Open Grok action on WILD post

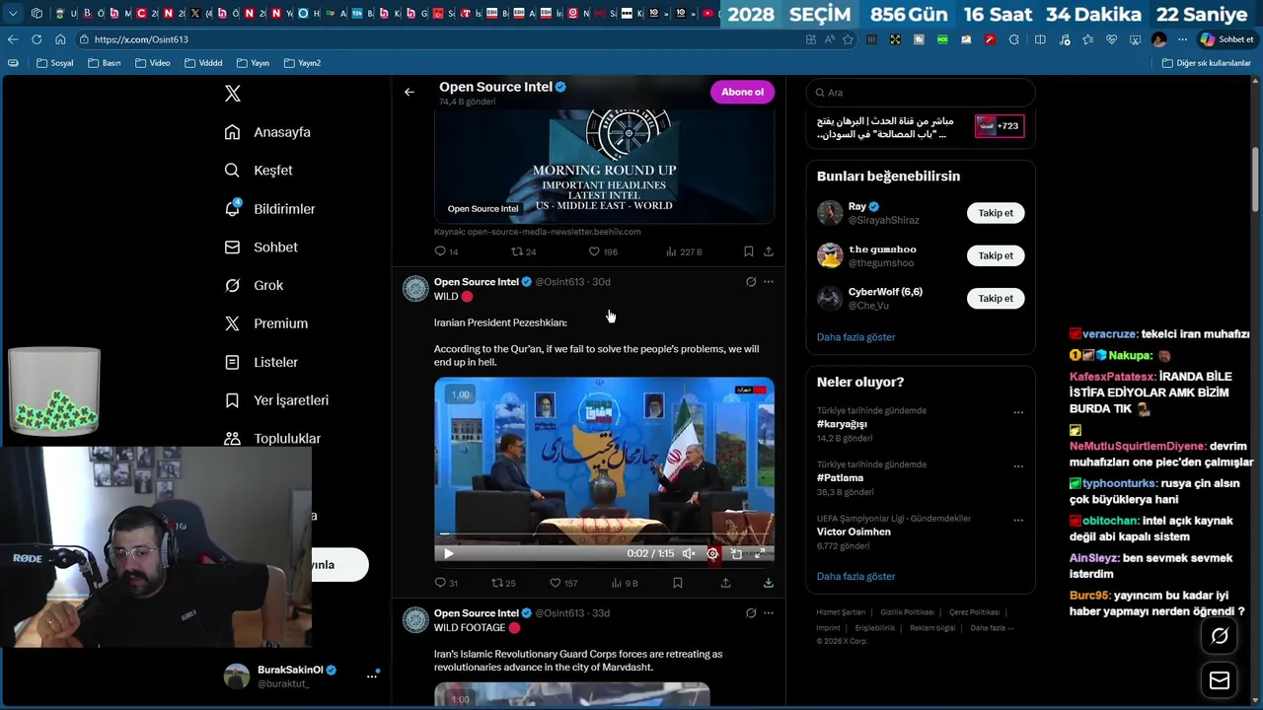751,282
